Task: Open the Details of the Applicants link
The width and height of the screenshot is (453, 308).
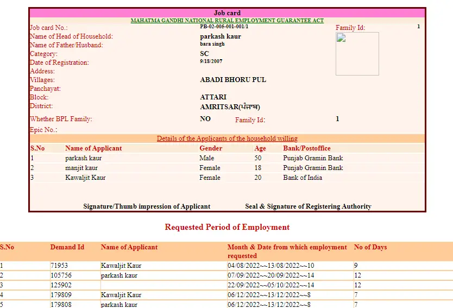Action: click(x=227, y=139)
